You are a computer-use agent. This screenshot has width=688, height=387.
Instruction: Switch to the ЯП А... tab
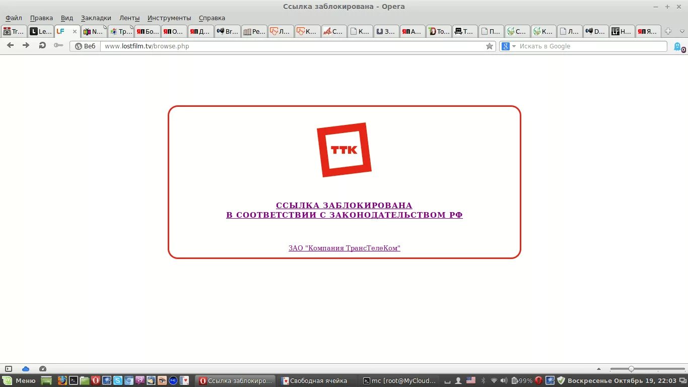(412, 31)
